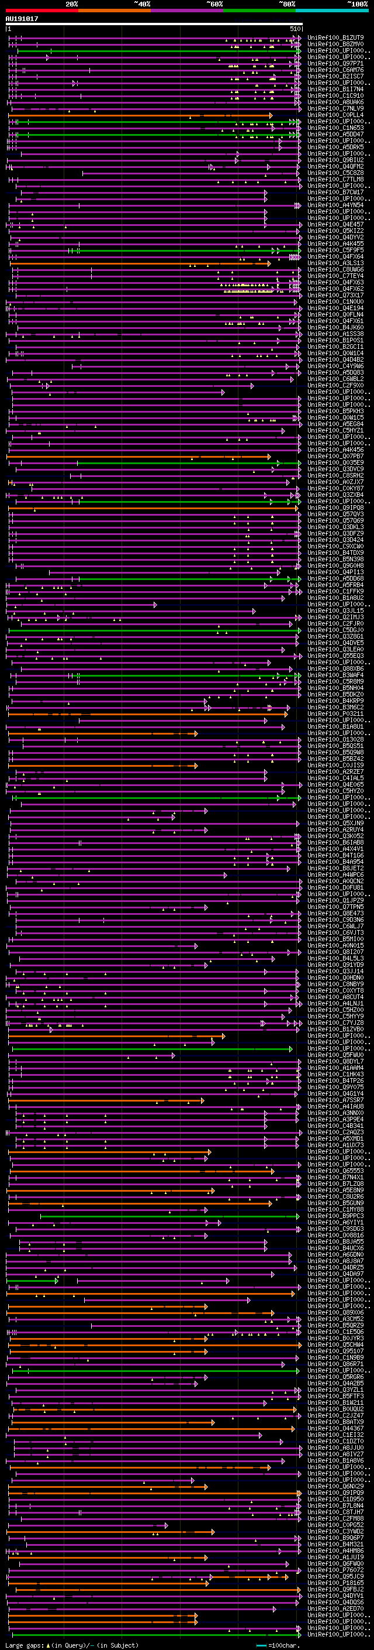Select the UniRef100_A3LS13 label
Image resolution: width=374 pixels, height=1650 pixels.
point(335,263)
